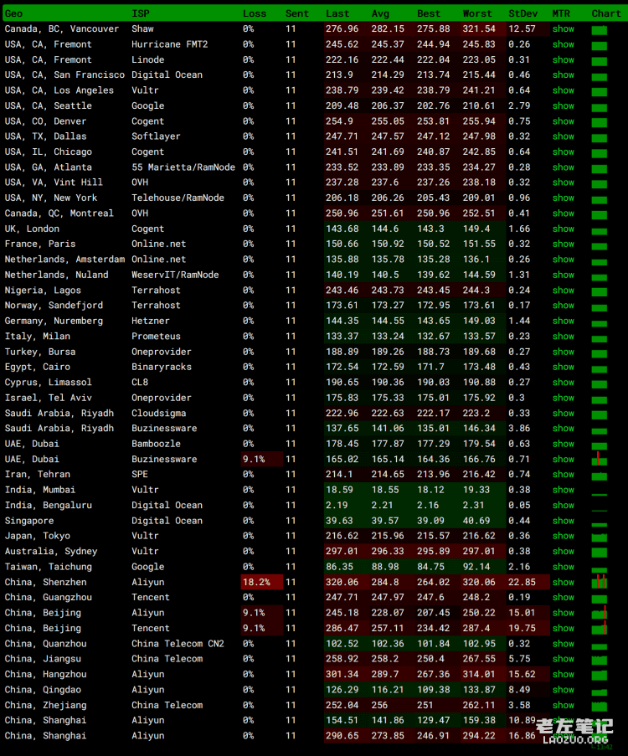Show MTR for Dubai Buzinessware row
This screenshot has width=628, height=756.
click(564, 459)
